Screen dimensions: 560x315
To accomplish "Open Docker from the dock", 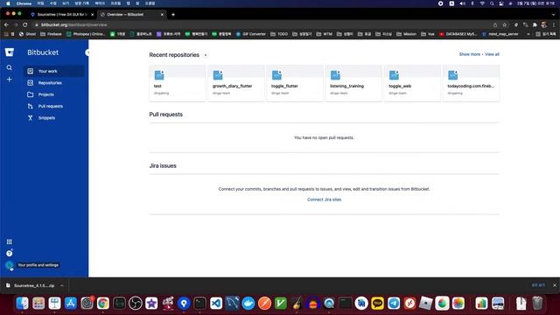I will coord(248,304).
